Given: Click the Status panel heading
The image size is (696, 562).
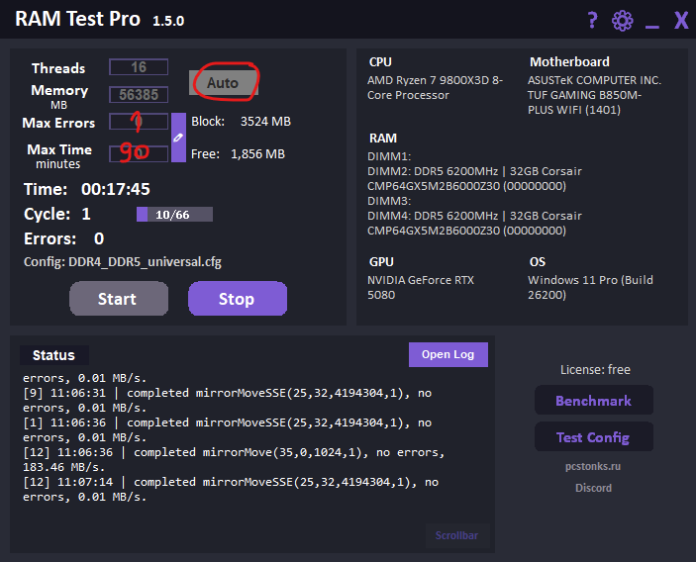Looking at the screenshot, I should pos(53,355).
